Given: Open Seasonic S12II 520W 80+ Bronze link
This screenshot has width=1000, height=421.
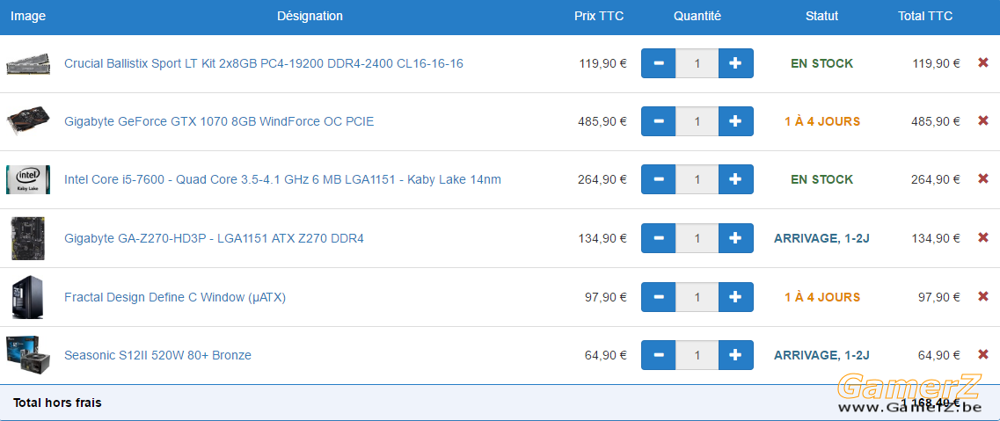Looking at the screenshot, I should coord(157,355).
